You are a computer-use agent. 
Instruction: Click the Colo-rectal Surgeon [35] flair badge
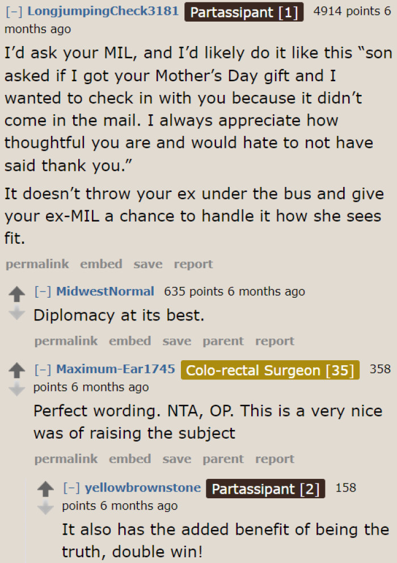click(x=271, y=370)
